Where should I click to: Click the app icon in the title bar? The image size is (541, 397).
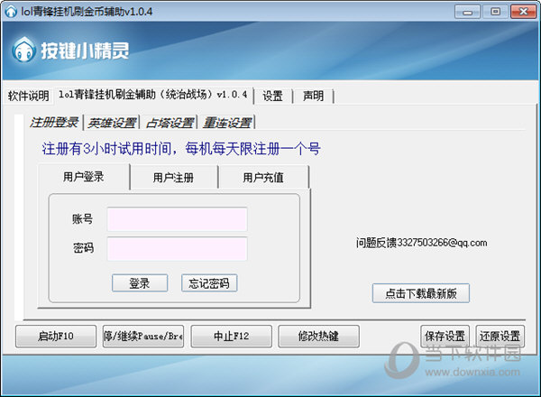point(11,12)
